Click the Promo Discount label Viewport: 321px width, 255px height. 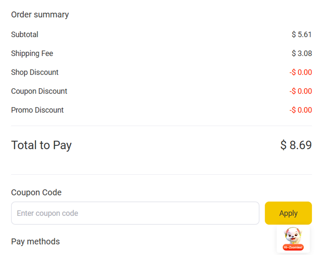pos(37,110)
